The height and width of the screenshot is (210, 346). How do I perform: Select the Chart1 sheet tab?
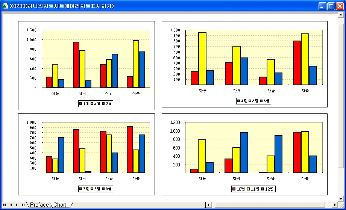(x=61, y=205)
